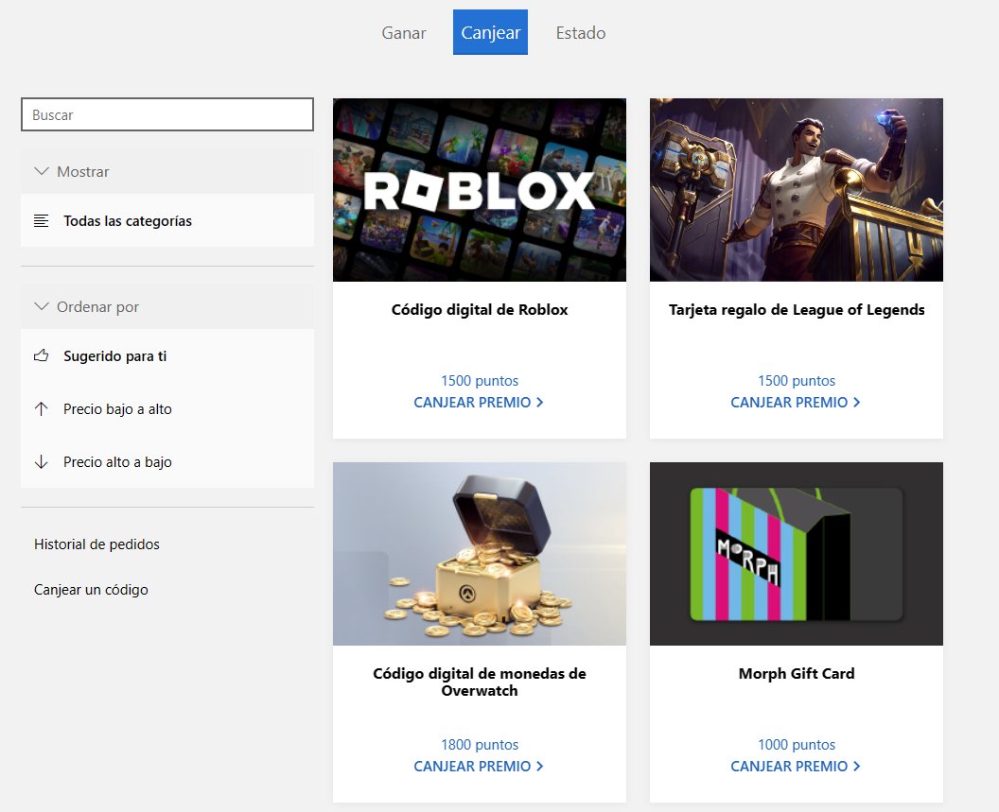The image size is (999, 812).
Task: Open Canjear un código link
Action: (x=91, y=590)
